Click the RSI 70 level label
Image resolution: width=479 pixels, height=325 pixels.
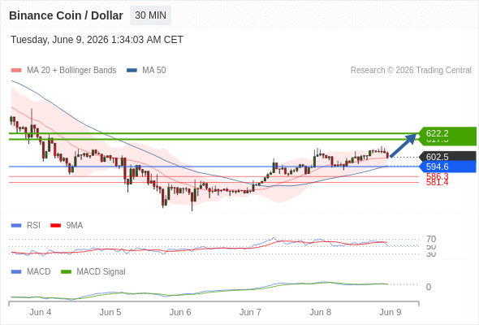point(431,239)
